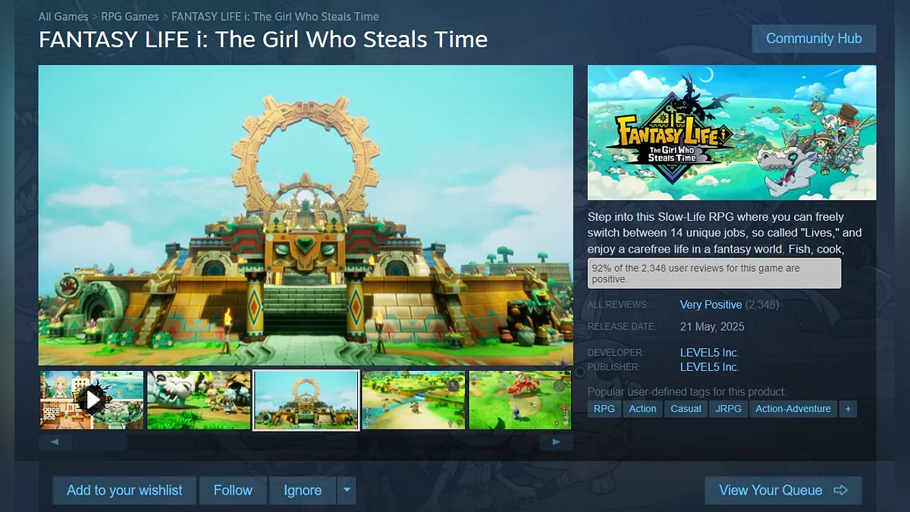Select the white creature screenshot thumbnail

(199, 400)
